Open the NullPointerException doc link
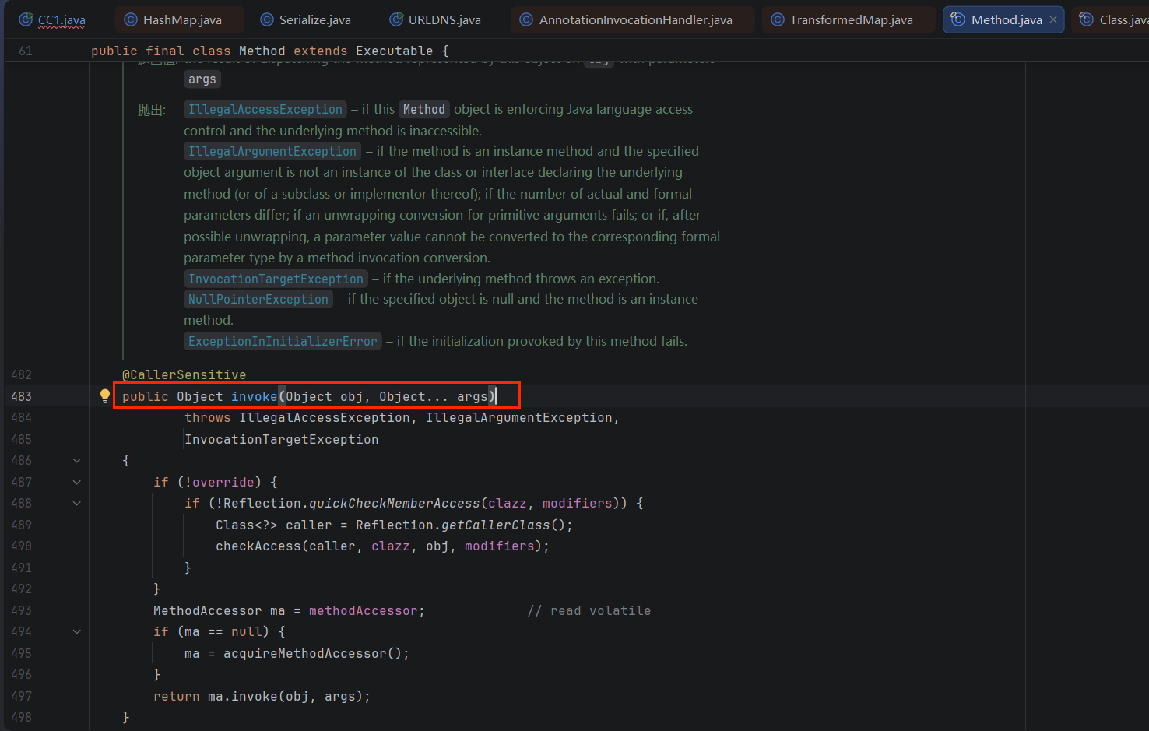Image resolution: width=1149 pixels, height=731 pixels. click(x=258, y=300)
